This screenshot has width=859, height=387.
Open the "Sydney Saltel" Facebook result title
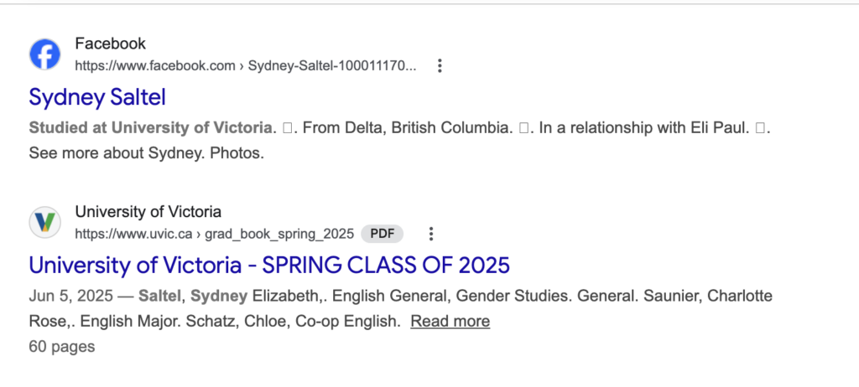click(x=97, y=97)
